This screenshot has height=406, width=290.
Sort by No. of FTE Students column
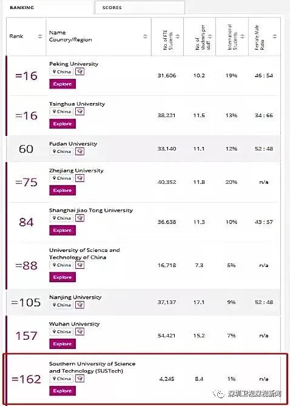coord(178,36)
